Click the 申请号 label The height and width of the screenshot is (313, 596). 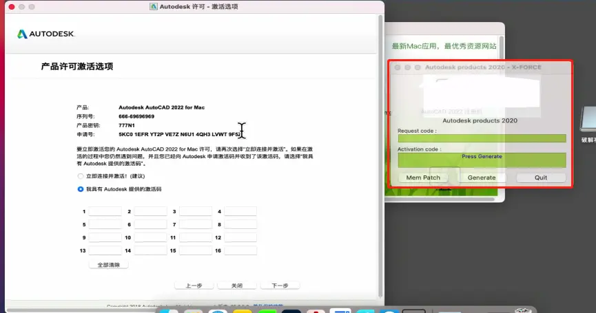click(85, 134)
